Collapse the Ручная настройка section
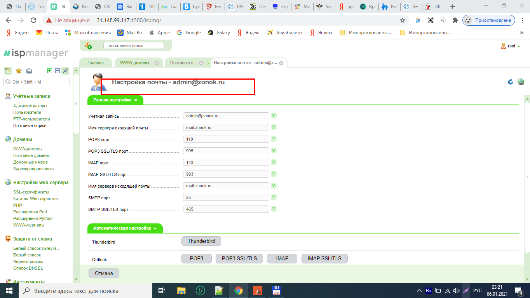This screenshot has width=530, height=298. click(115, 100)
